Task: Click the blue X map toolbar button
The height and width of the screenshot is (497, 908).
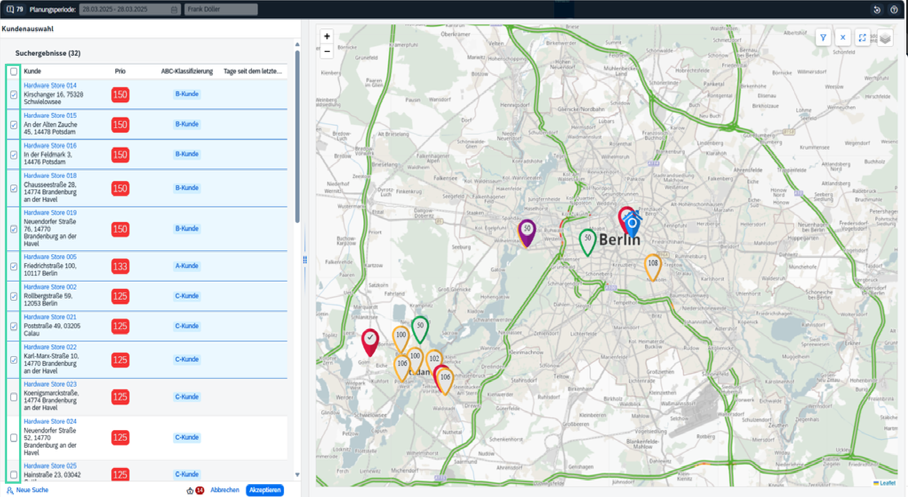Action: click(842, 38)
